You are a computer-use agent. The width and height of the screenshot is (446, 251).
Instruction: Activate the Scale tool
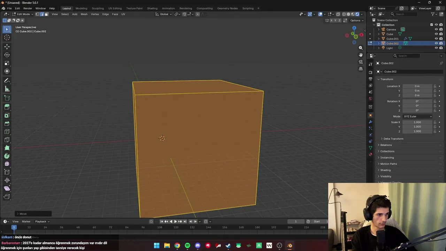pyautogui.click(x=7, y=63)
